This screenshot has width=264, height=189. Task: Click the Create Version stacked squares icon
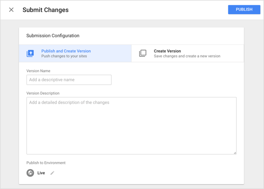143,53
